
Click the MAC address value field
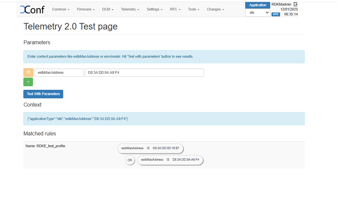point(144,72)
